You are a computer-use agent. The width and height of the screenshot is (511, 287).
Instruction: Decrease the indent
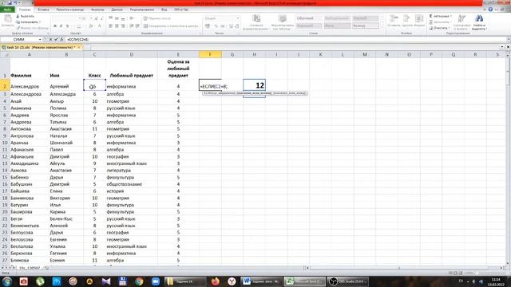pos(131,26)
